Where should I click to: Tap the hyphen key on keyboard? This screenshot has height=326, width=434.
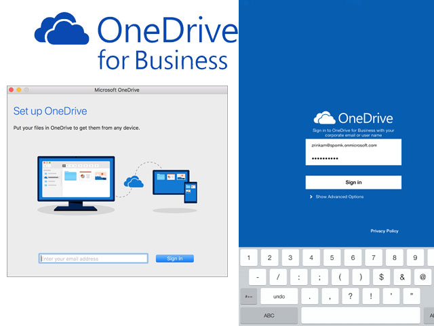[258, 277]
